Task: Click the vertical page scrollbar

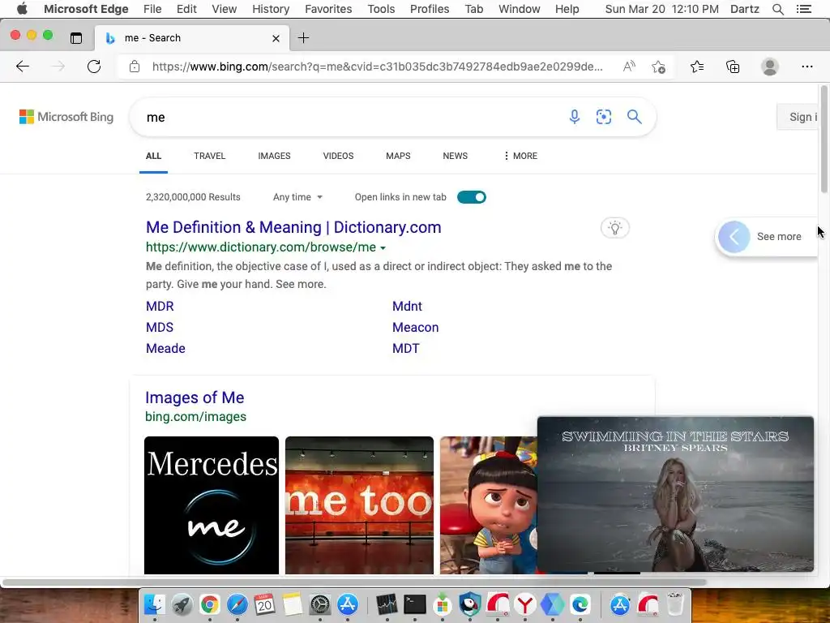Action: (x=824, y=139)
